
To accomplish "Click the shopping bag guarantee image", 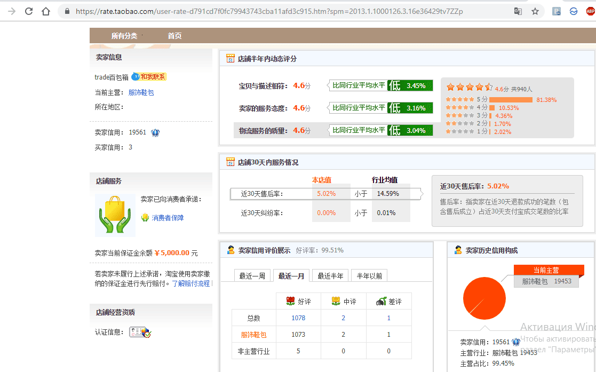I will [115, 215].
